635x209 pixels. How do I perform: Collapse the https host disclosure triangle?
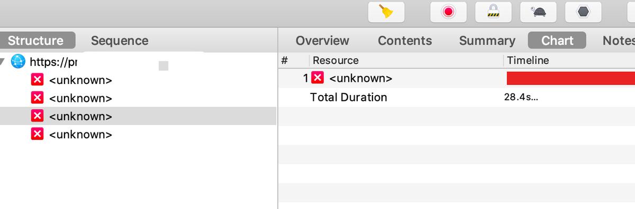coord(3,62)
